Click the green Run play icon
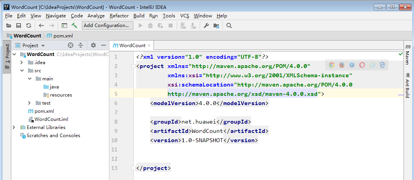The width and height of the screenshot is (414, 180). click(x=140, y=25)
